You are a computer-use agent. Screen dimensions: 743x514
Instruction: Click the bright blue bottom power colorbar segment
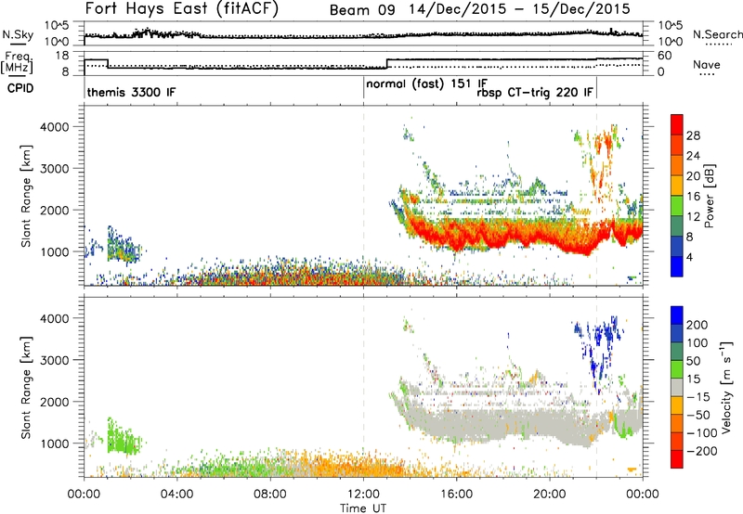[x=677, y=266]
